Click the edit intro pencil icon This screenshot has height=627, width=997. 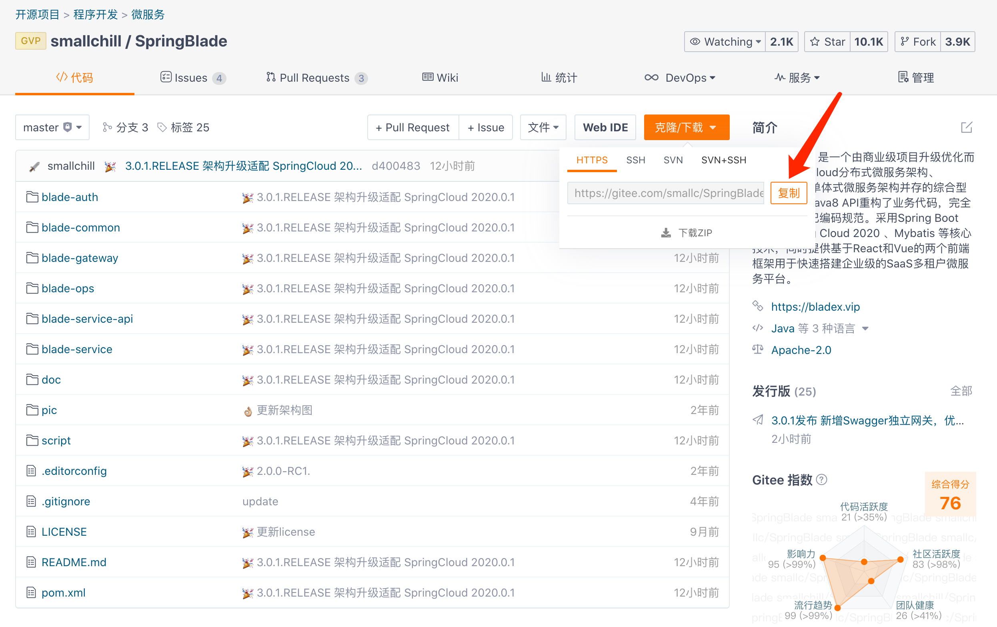[x=966, y=127]
